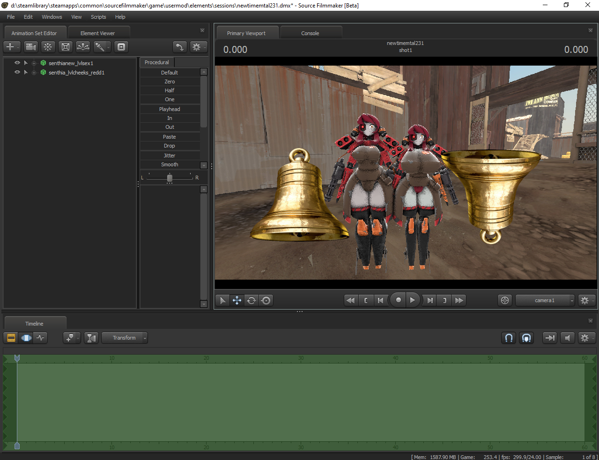599x460 pixels.
Task: Open the Transform dropdown in timeline
Action: [x=124, y=338]
